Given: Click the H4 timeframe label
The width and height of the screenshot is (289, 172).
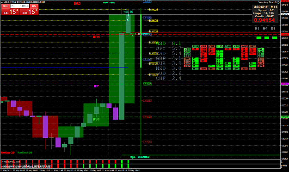Looking at the screenshot, I should 265,28.
